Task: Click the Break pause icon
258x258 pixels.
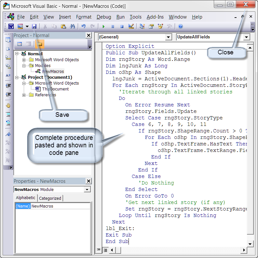Action: pos(113,26)
